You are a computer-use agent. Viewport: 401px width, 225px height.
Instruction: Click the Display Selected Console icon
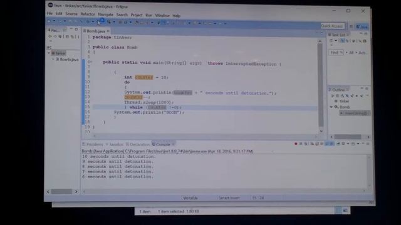pos(343,144)
